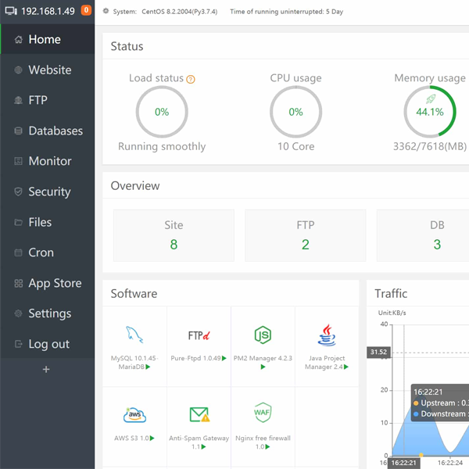The image size is (469, 469).
Task: Open the Load status help question icon
Action: click(191, 79)
